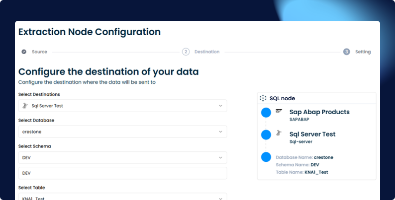Click the SAP logo beside Sap Abap Products
This screenshot has height=200, width=395.
279,112
